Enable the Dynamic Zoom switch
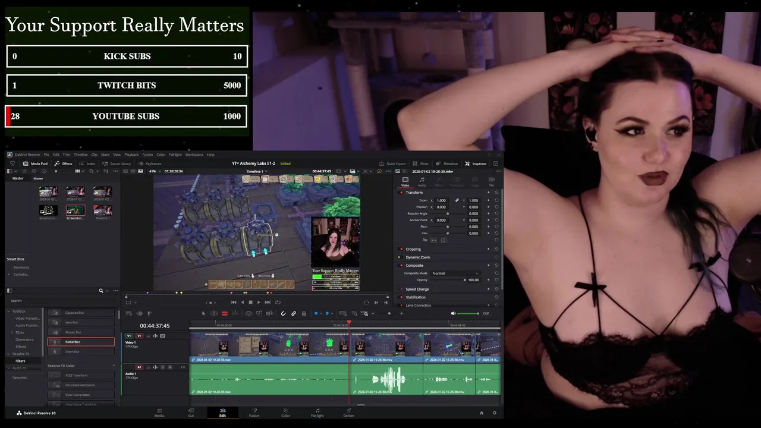The height and width of the screenshot is (428, 761). tap(400, 257)
